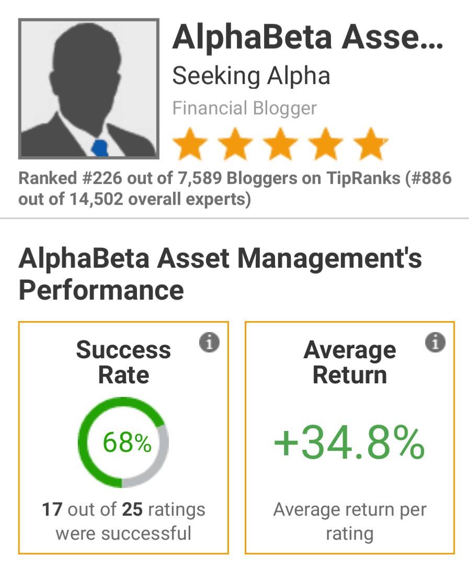Click the third orange rating star
The image size is (469, 569).
tap(280, 144)
